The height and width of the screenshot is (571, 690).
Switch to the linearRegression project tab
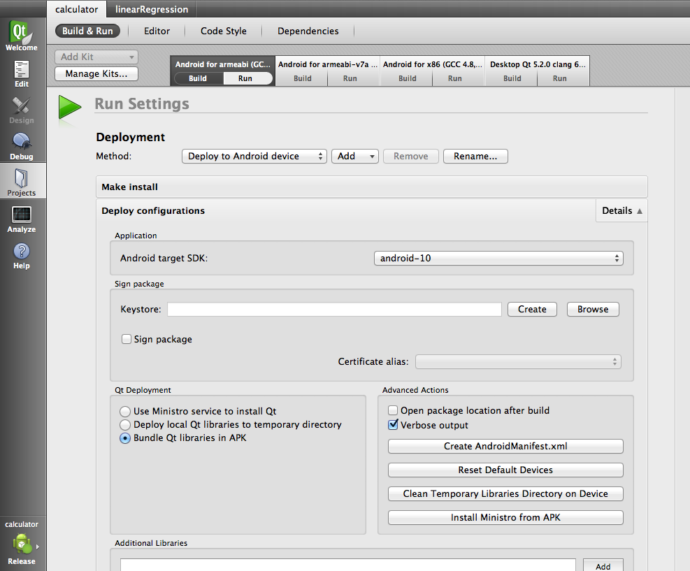[152, 9]
